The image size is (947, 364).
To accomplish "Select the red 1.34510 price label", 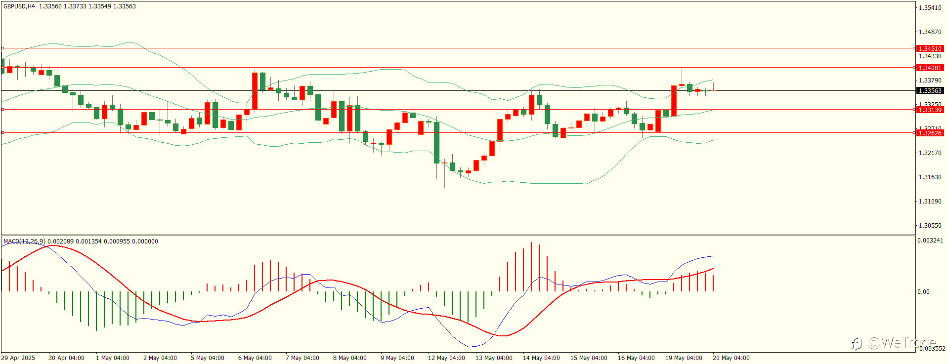I will coord(930,48).
